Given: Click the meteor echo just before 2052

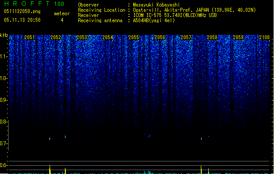Looking at the screenshot, I should pos(50,139).
